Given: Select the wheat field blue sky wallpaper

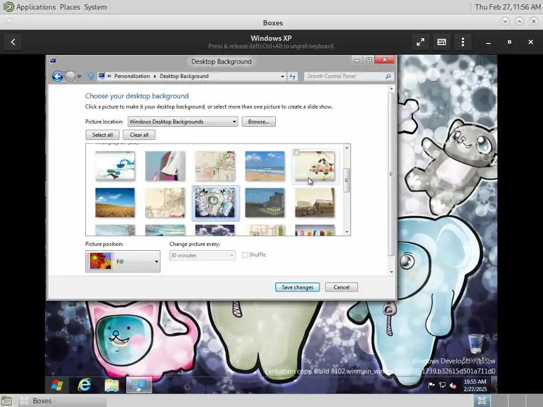Looking at the screenshot, I should tap(115, 203).
